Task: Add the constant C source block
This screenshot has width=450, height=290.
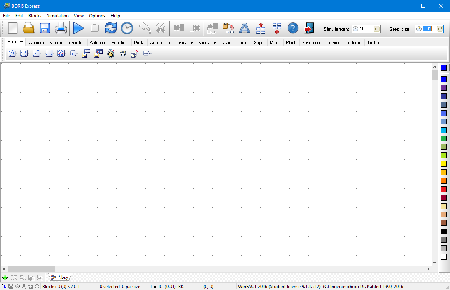Action: [73, 53]
